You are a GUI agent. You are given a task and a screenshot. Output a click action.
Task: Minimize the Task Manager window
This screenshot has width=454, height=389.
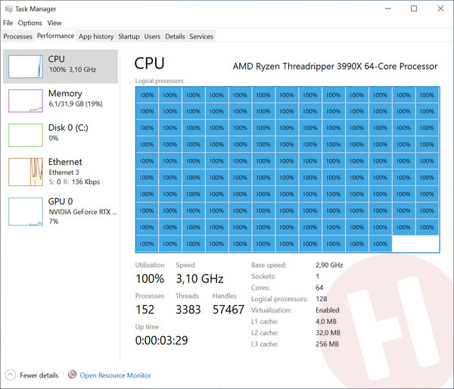tap(387, 8)
